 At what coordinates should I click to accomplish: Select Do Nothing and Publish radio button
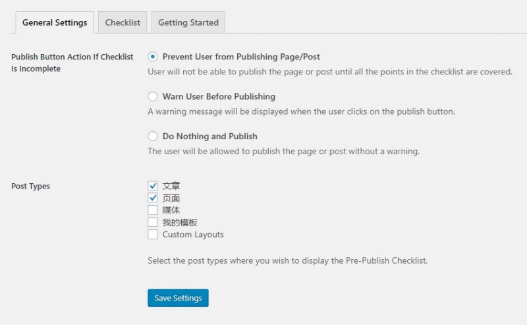153,136
